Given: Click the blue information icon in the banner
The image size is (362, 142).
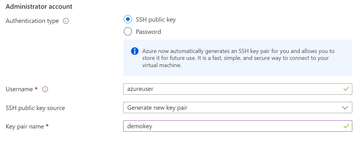Looking at the screenshot, I should pyautogui.click(x=134, y=51).
